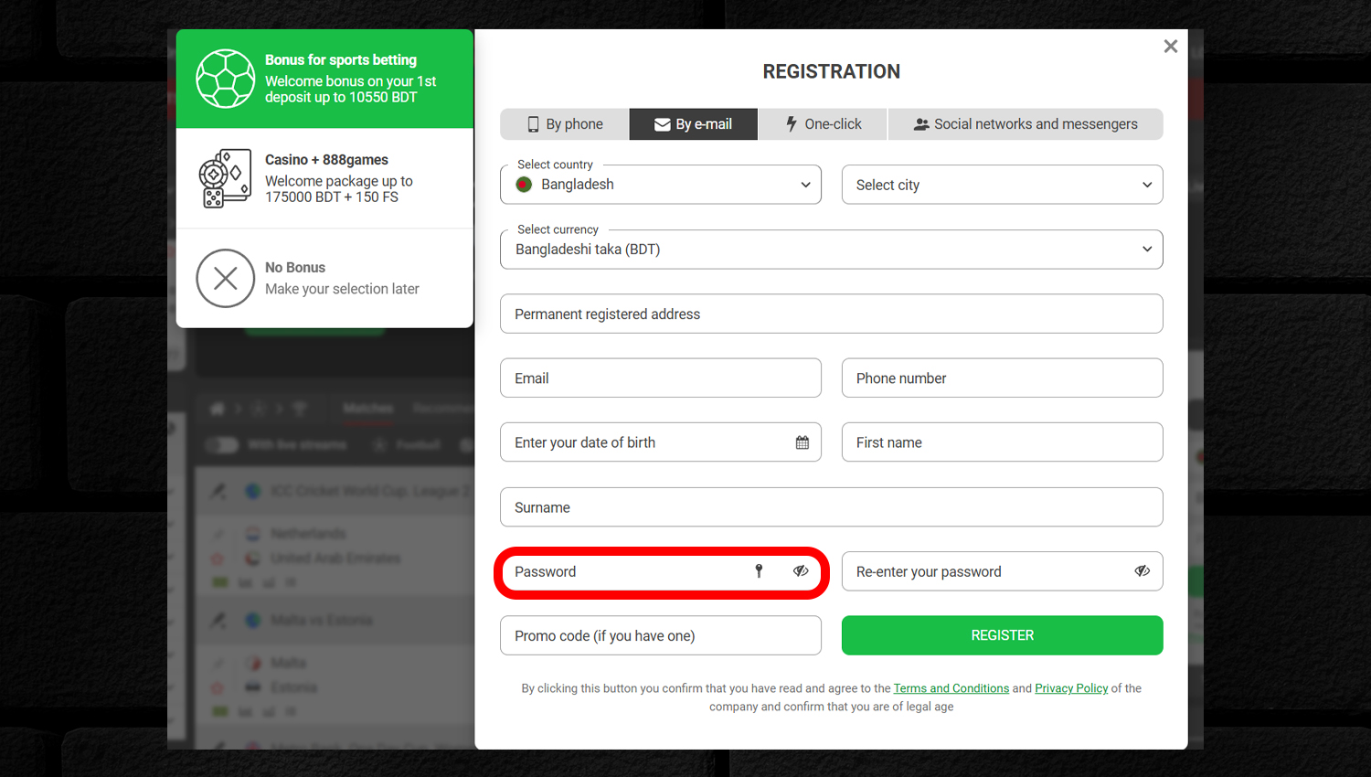This screenshot has width=1371, height=777.
Task: Click the Bangladesh flag icon
Action: click(524, 185)
